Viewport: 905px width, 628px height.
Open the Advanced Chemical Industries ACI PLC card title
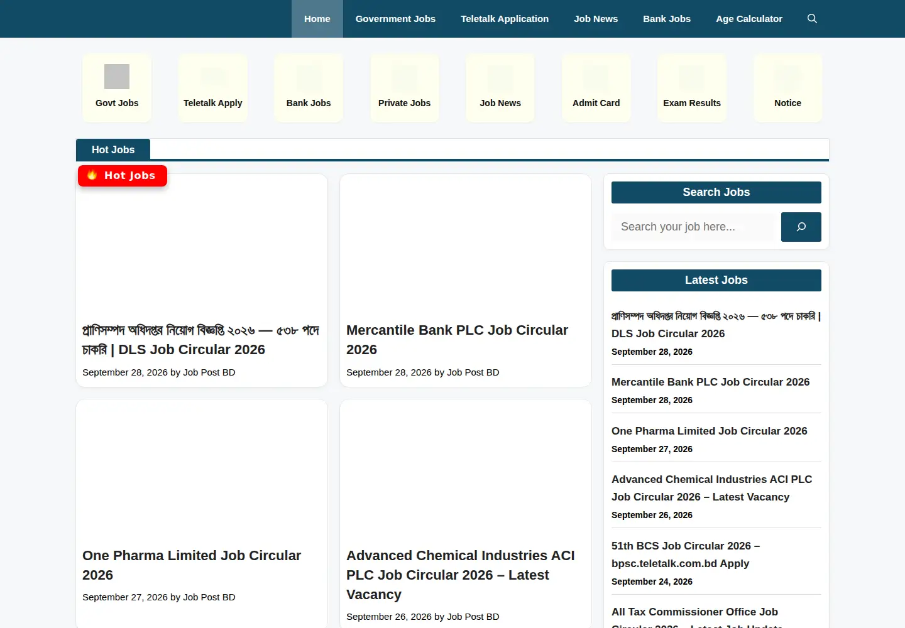click(x=461, y=575)
